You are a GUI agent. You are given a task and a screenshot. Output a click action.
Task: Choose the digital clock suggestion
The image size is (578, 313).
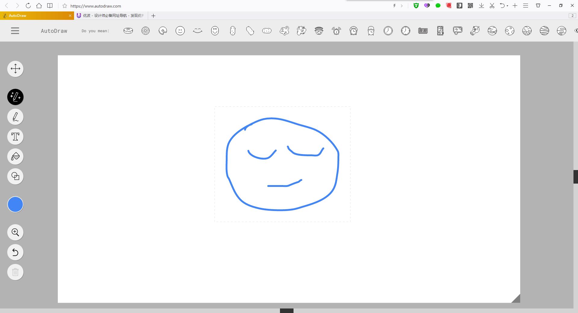coord(423,31)
